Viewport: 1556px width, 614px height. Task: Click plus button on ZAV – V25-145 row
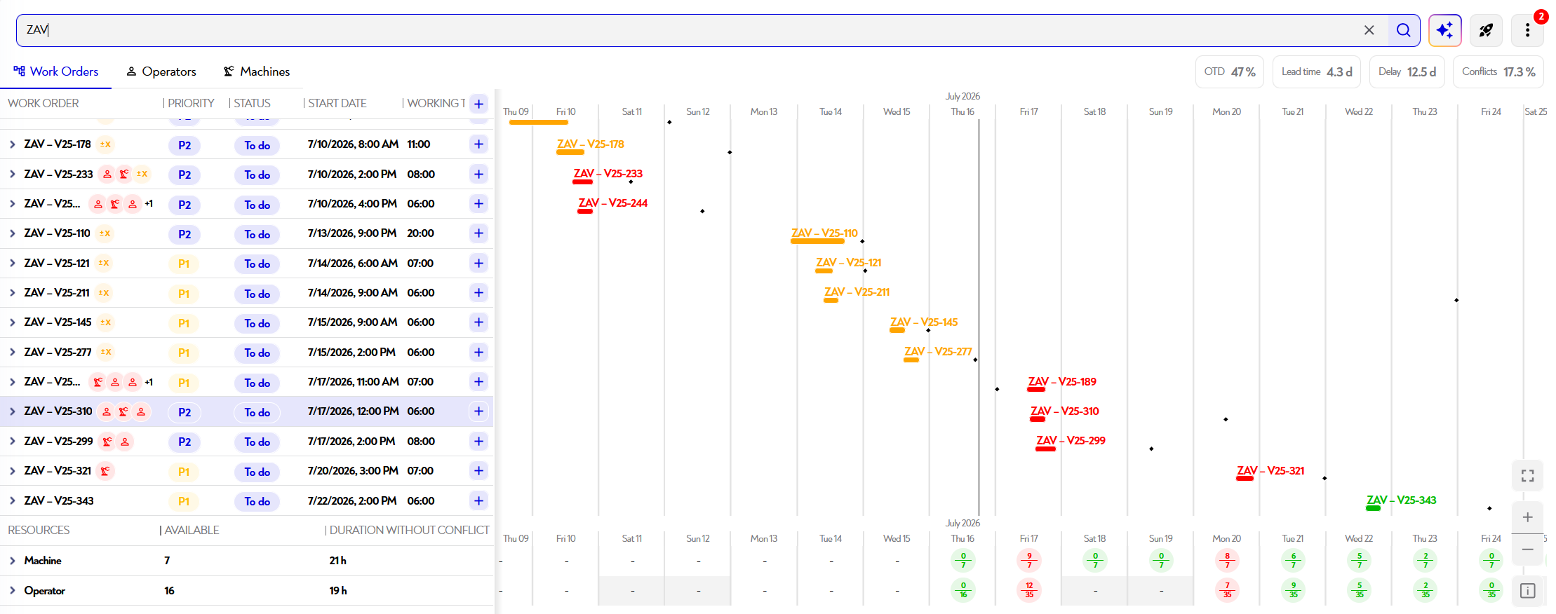[x=479, y=322]
